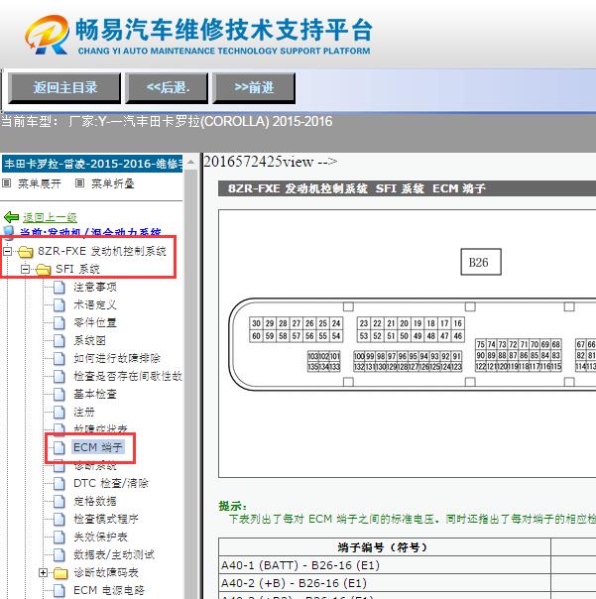
Task: Open the 检查模式程序 page
Action: pyautogui.click(x=106, y=519)
